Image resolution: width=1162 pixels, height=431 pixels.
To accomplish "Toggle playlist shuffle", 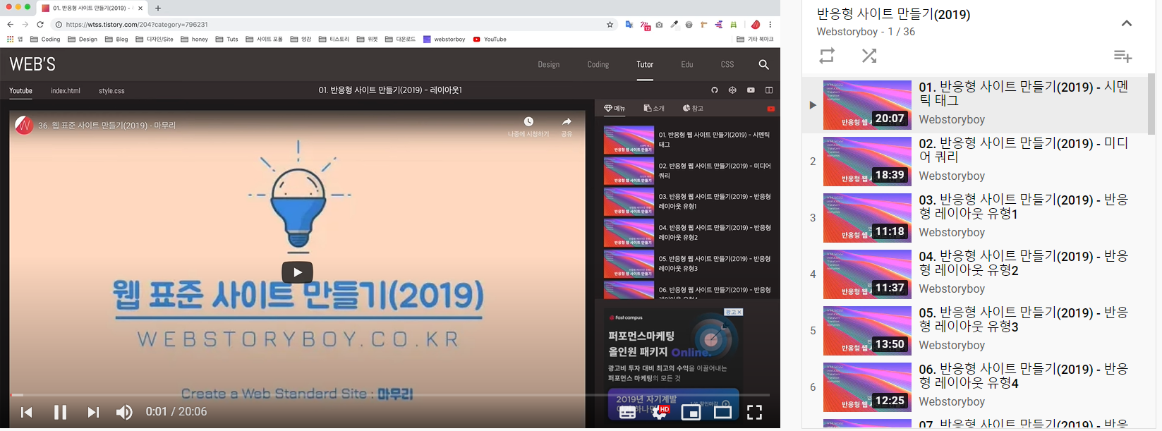I will [x=869, y=56].
